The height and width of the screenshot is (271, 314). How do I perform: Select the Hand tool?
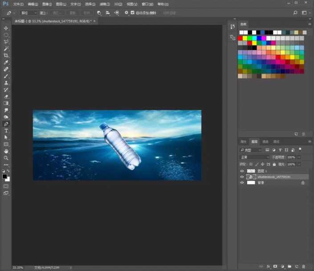pyautogui.click(x=6, y=151)
